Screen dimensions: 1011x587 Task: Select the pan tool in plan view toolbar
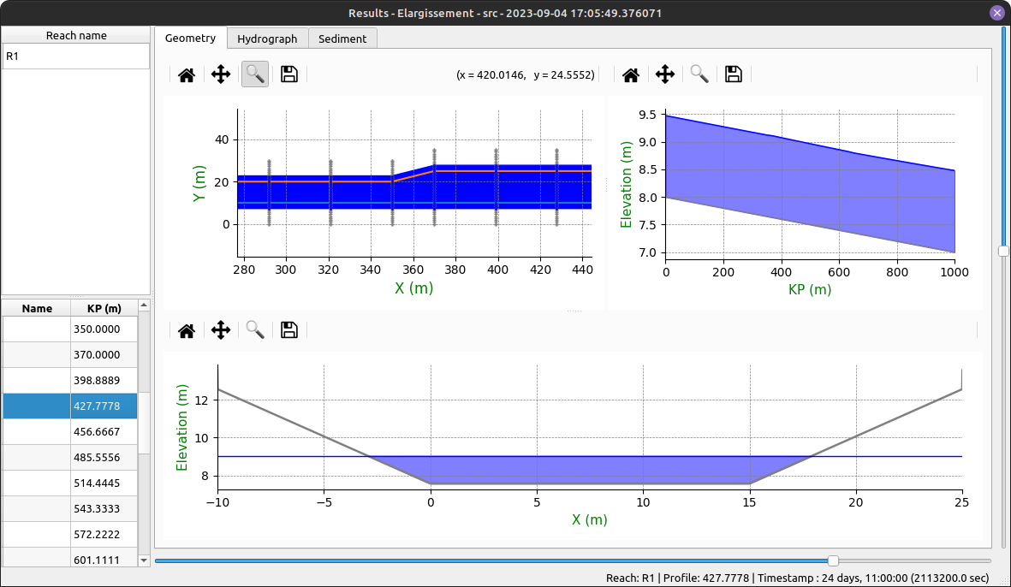pyautogui.click(x=221, y=74)
